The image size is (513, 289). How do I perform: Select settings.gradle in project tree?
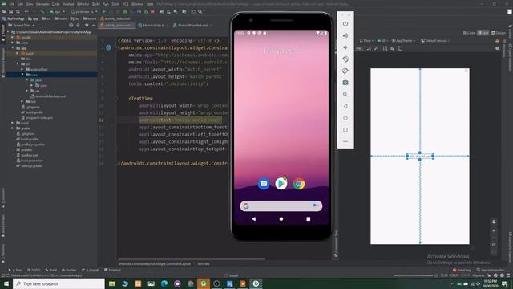click(x=29, y=166)
